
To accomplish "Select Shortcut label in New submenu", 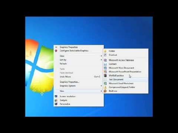I will (x=113, y=55).
